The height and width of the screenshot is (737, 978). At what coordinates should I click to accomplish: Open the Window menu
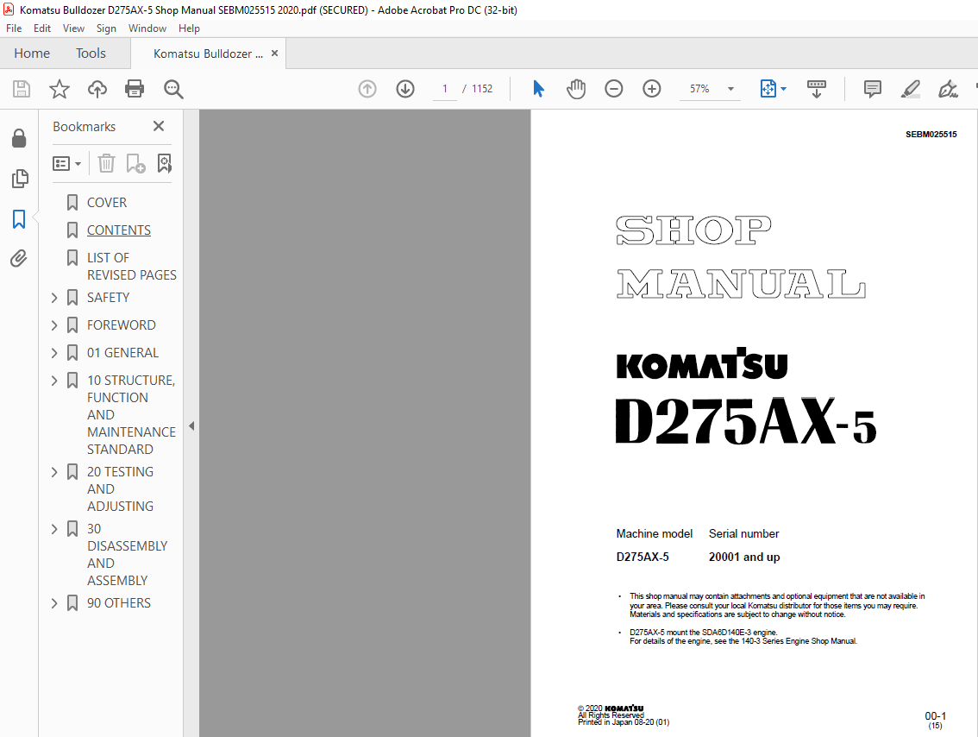(147, 28)
